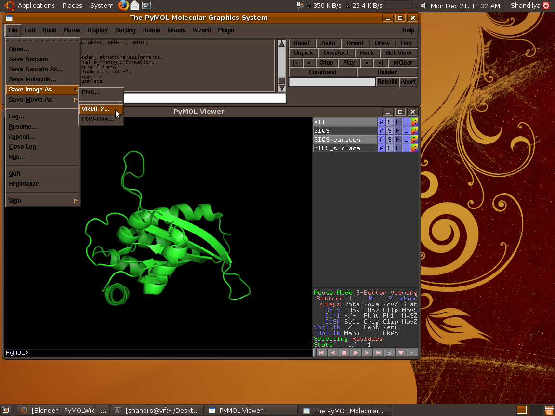Toggle the 3IQS object on or off

click(344, 131)
